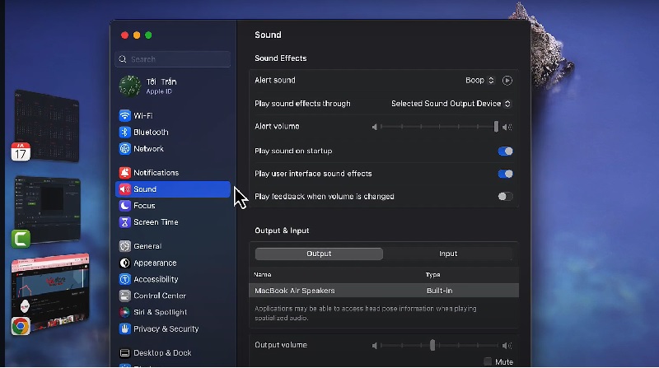Screen dimensions: 659x368
Task: Play the Boop alert sound preview
Action: (x=507, y=81)
